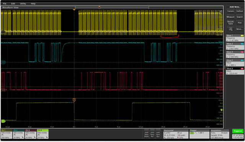
Task: Open the Horizontal settings badge
Action: tap(176, 134)
